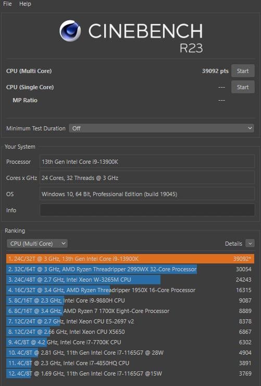Start the CPU Multi Core test

tap(243, 71)
